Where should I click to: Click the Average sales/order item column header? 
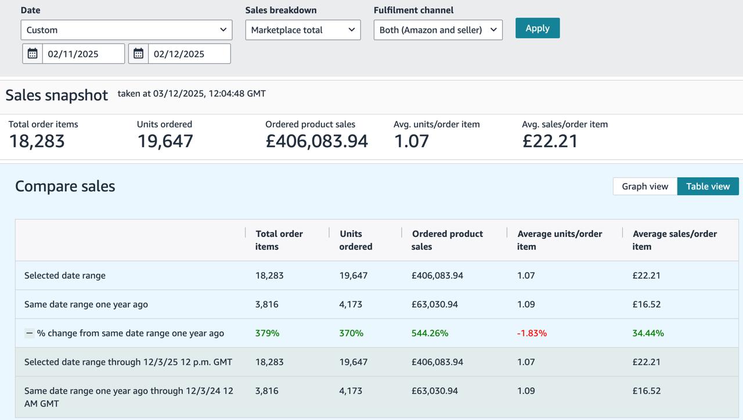[x=675, y=240]
